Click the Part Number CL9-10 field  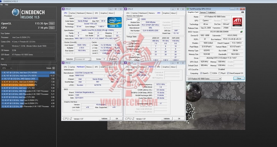pos(151,30)
